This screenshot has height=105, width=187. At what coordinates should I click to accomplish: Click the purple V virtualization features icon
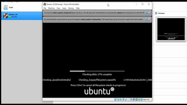136,99
